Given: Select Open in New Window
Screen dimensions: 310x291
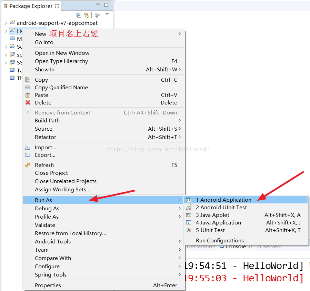Looking at the screenshot, I should click(104, 53).
